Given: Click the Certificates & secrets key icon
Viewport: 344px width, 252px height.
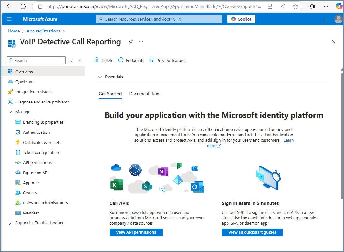Looking at the screenshot, I should [x=18, y=142].
